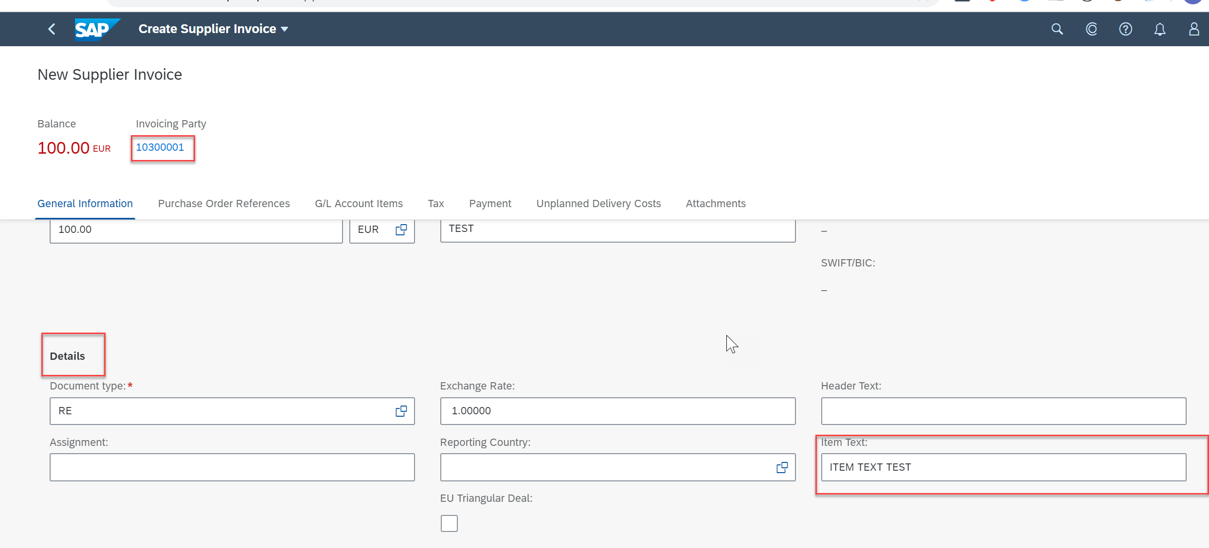
Task: Click the Reporting Country input field
Action: click(x=618, y=467)
